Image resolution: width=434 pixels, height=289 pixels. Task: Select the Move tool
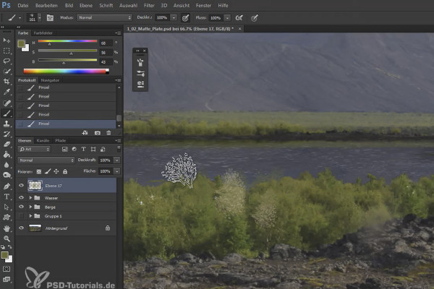(7, 40)
